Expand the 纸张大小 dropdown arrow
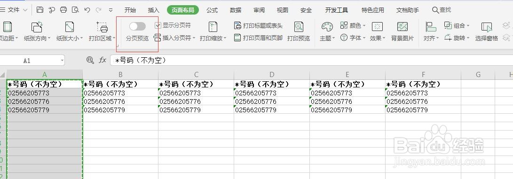The image size is (513, 179). pyautogui.click(x=81, y=38)
